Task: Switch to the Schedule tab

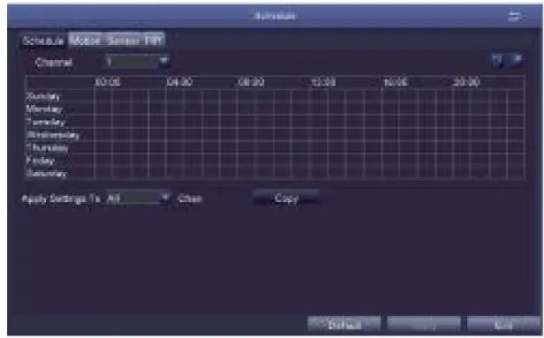Action: (x=43, y=41)
